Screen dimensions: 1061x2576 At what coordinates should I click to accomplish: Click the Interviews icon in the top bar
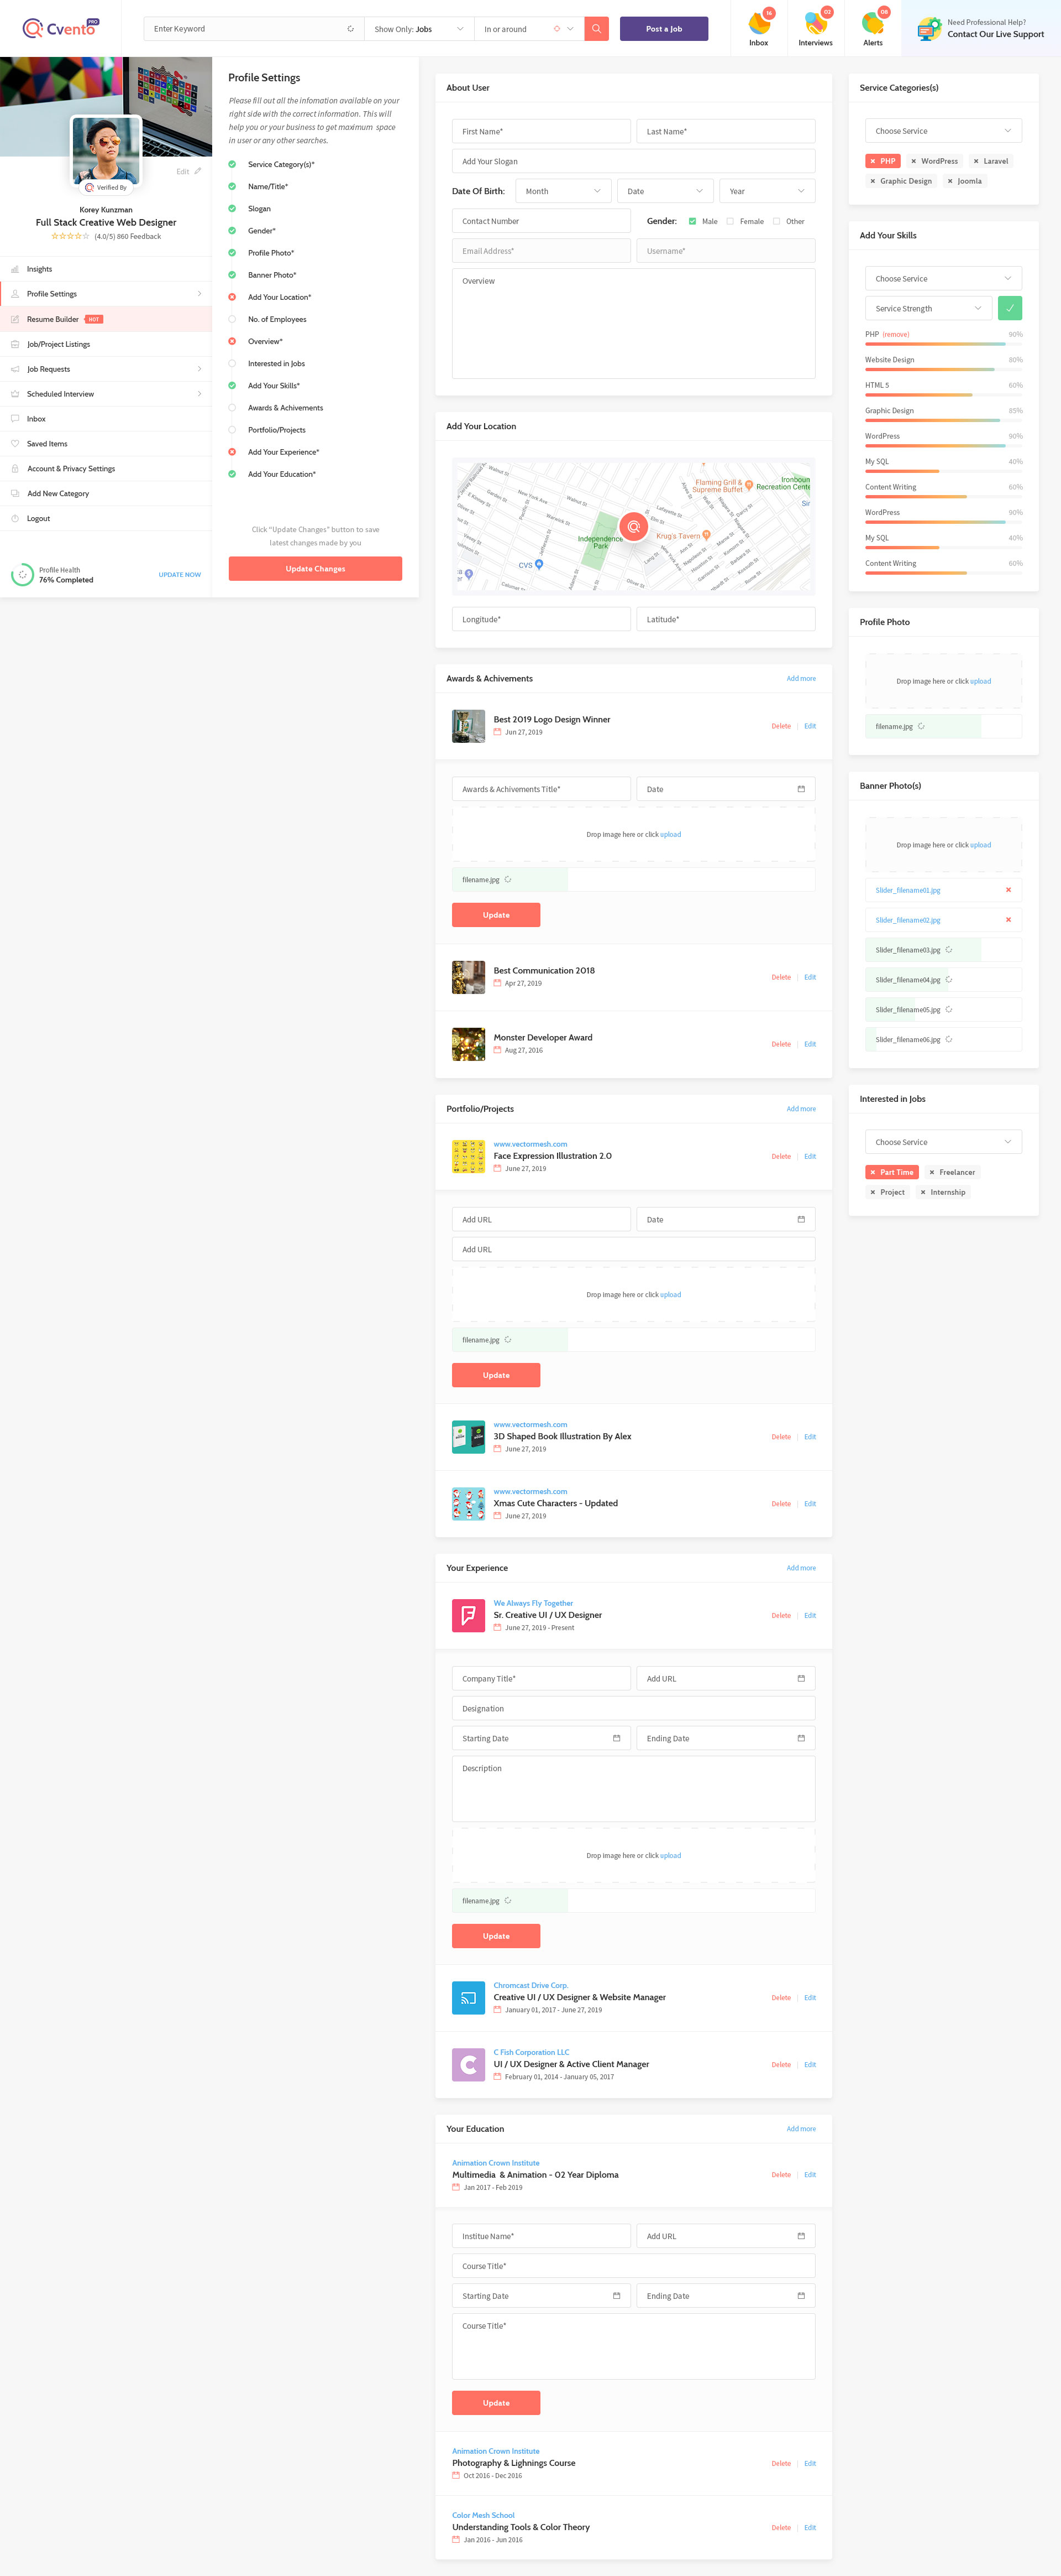point(815,24)
